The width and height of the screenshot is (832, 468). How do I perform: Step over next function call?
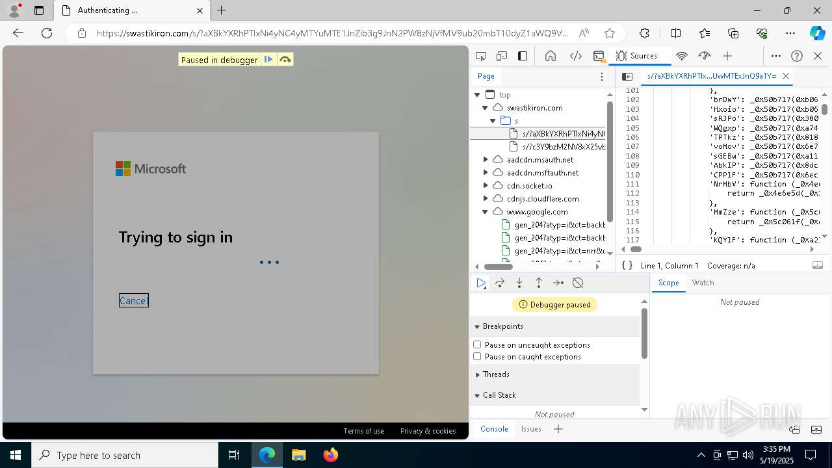[500, 283]
